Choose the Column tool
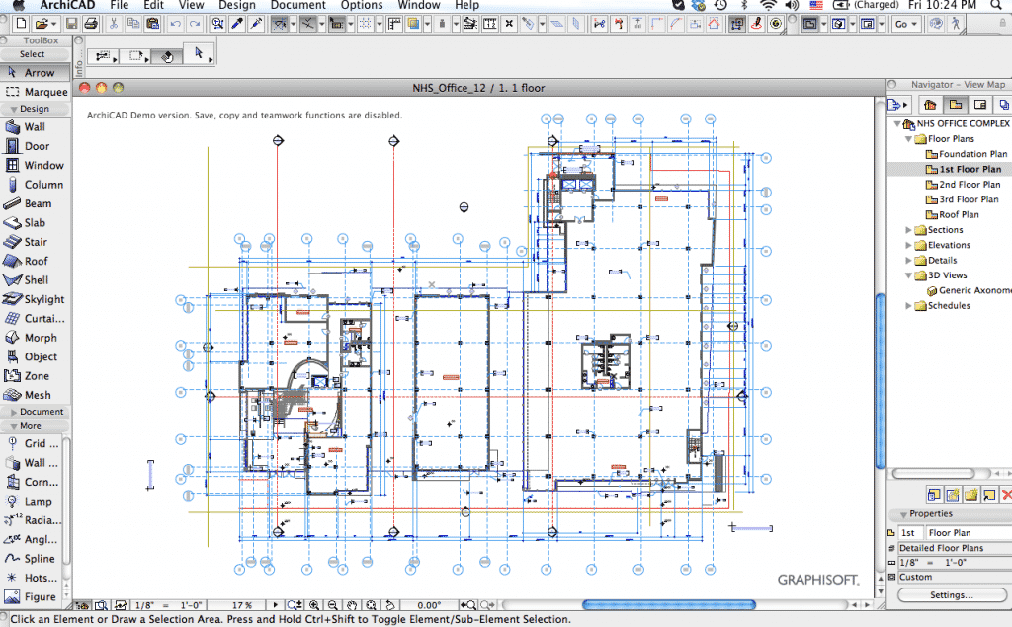 tap(35, 185)
